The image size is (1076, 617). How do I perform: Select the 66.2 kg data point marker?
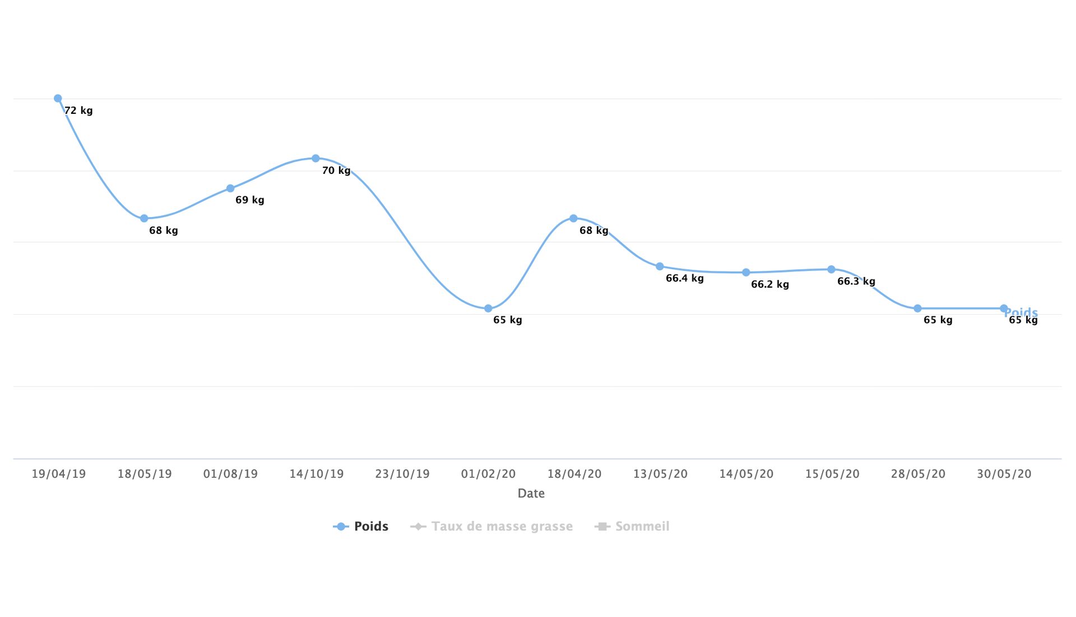(746, 273)
